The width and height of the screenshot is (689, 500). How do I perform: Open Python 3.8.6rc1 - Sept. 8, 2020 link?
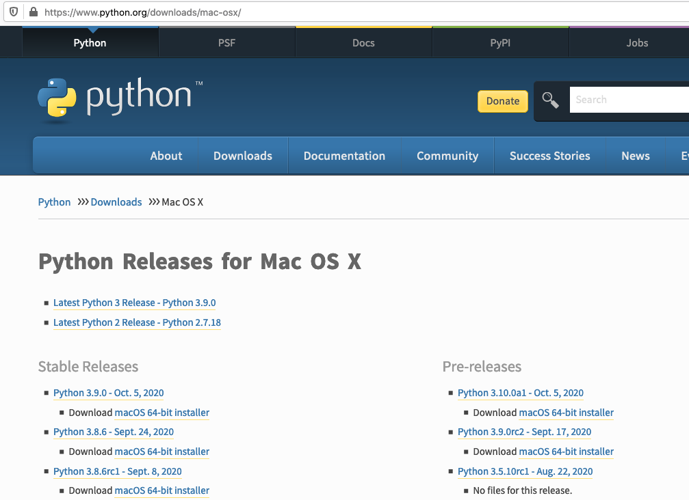117,471
